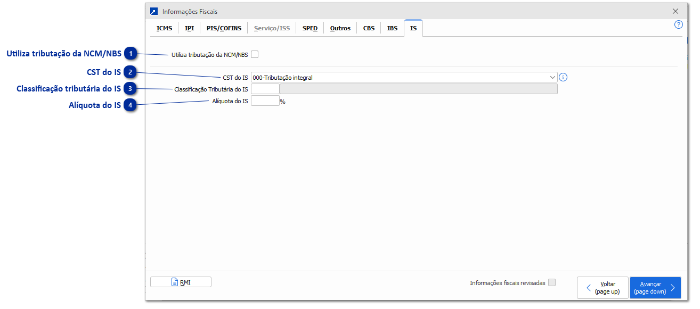
Task: Click the Informações Fiscais title bar icon
Action: (154, 11)
